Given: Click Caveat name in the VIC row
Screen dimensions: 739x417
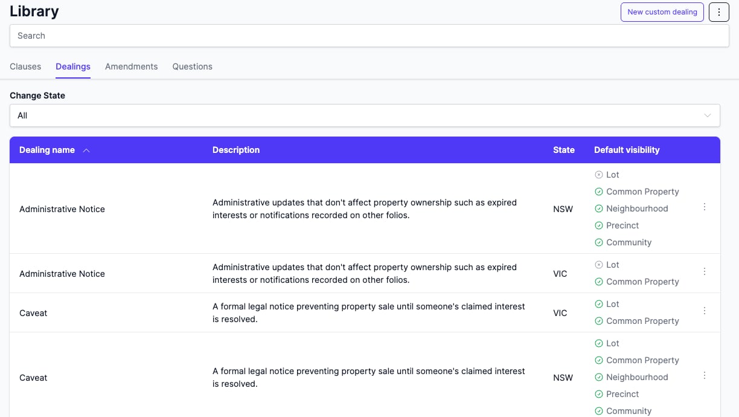Looking at the screenshot, I should (33, 313).
